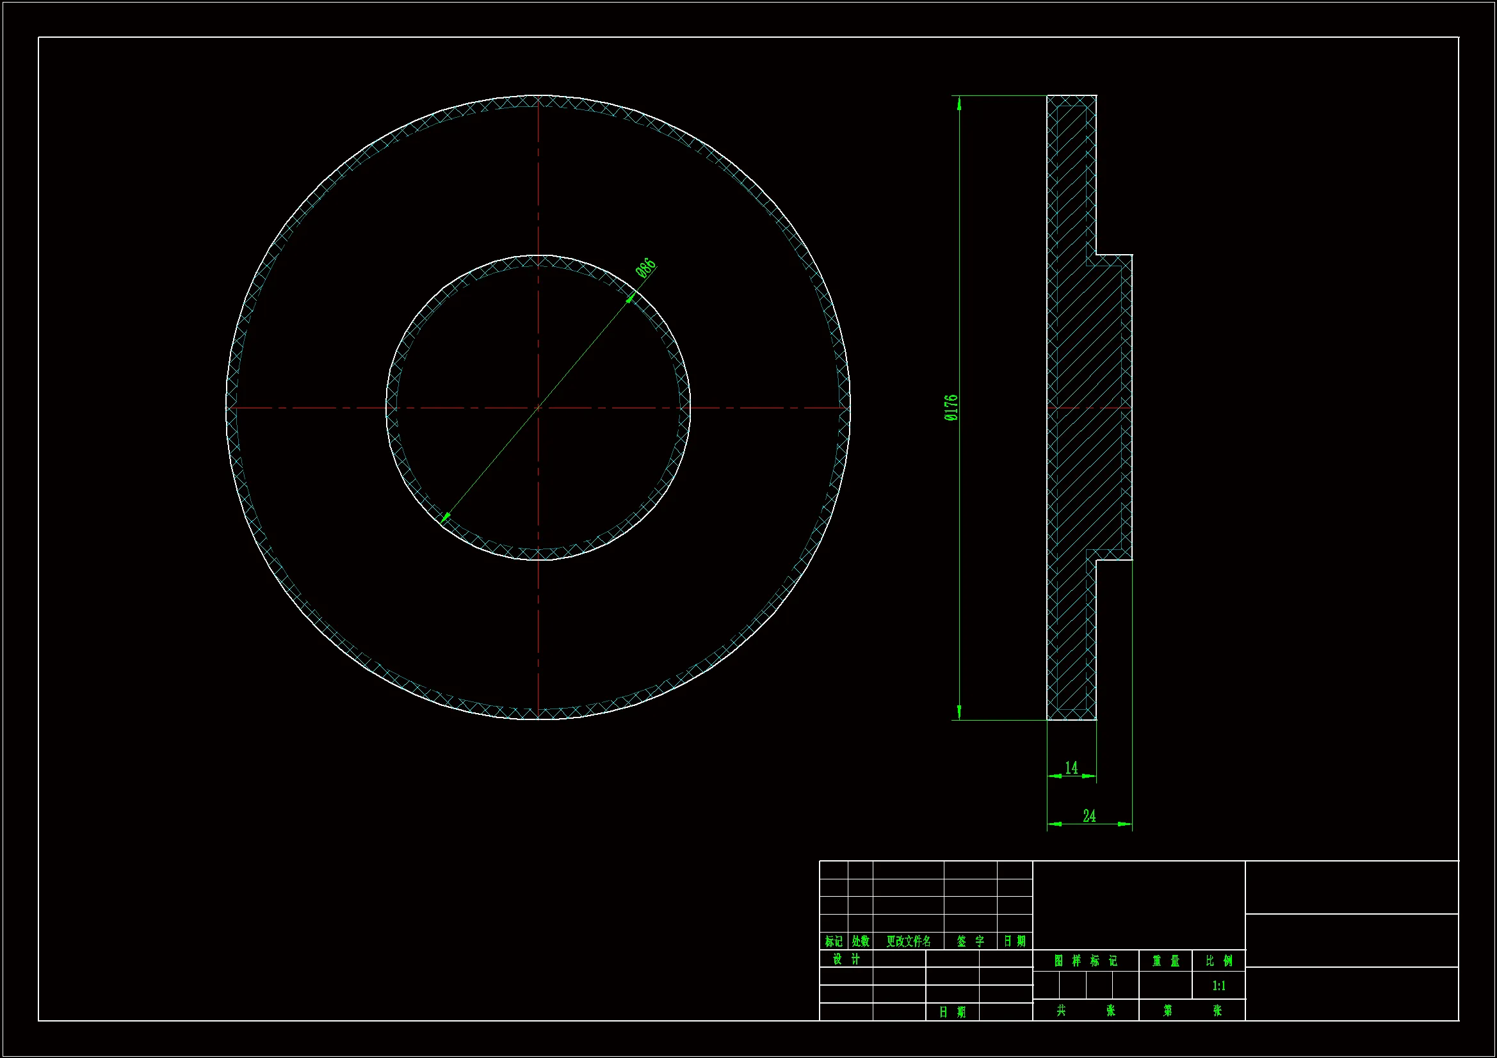Viewport: 1497px width, 1058px height.
Task: Click the empty weight value cell under 重量
Action: tap(1166, 986)
